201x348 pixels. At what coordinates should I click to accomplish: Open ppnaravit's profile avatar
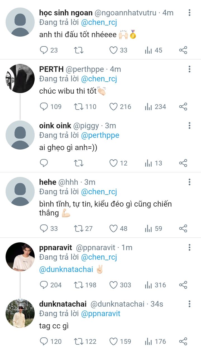pyautogui.click(x=20, y=257)
